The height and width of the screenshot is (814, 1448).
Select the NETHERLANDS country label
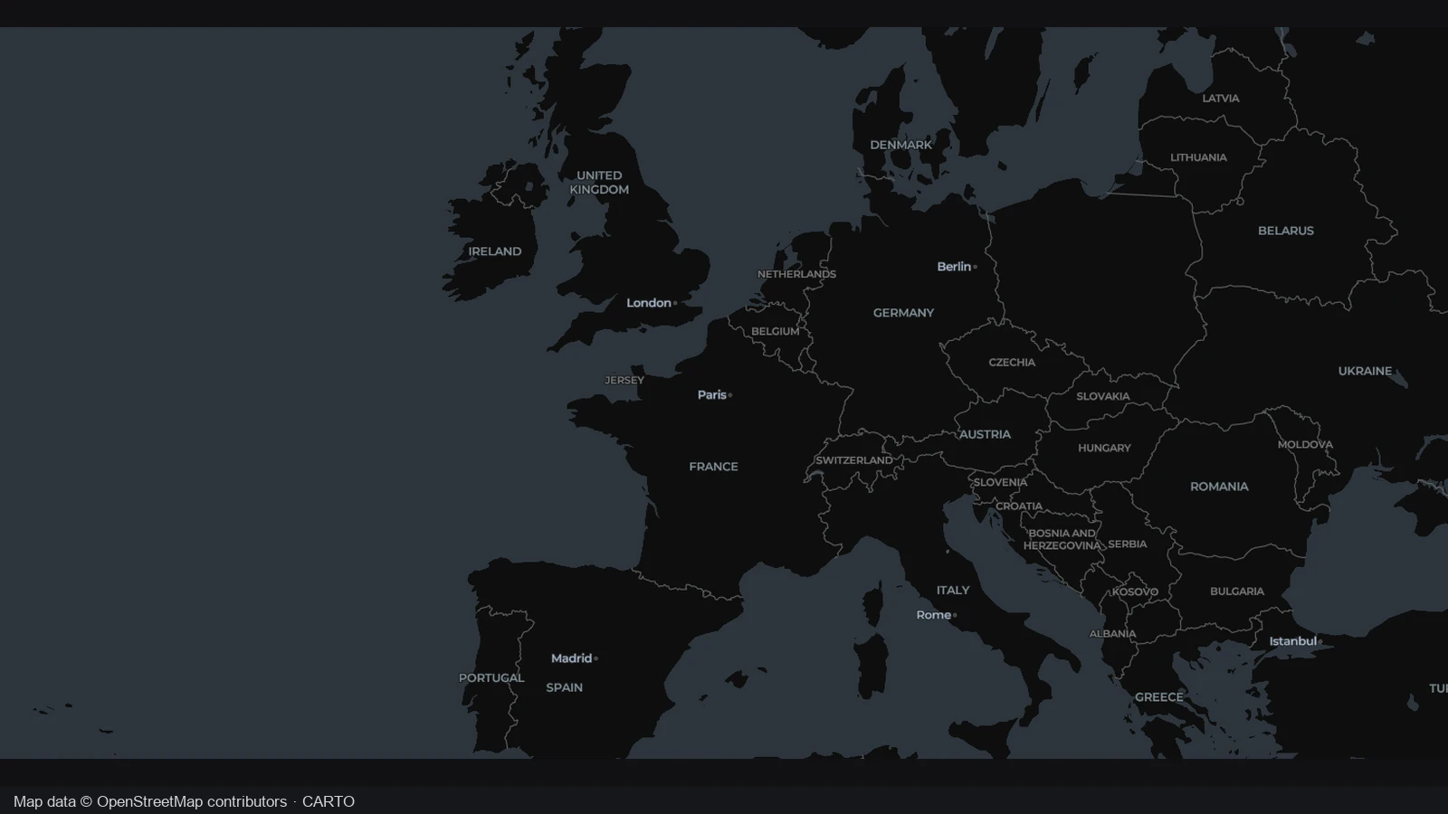(797, 274)
